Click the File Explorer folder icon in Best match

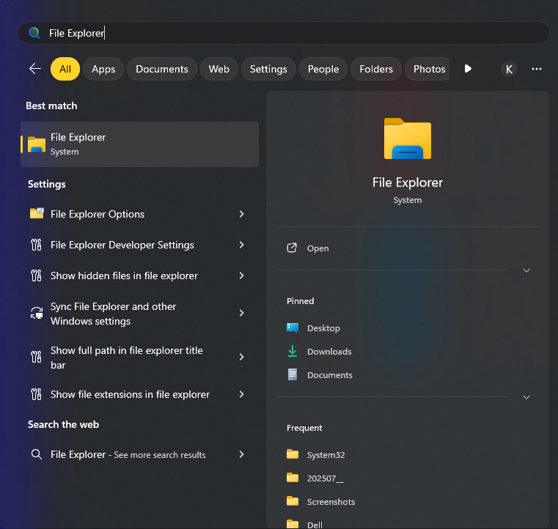pos(37,144)
